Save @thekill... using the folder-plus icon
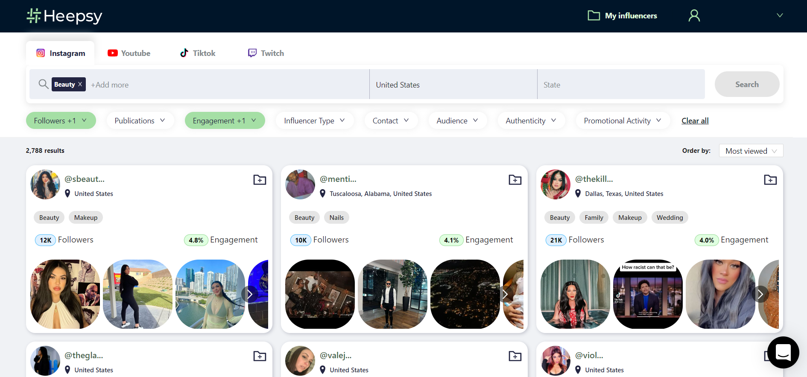 point(770,180)
